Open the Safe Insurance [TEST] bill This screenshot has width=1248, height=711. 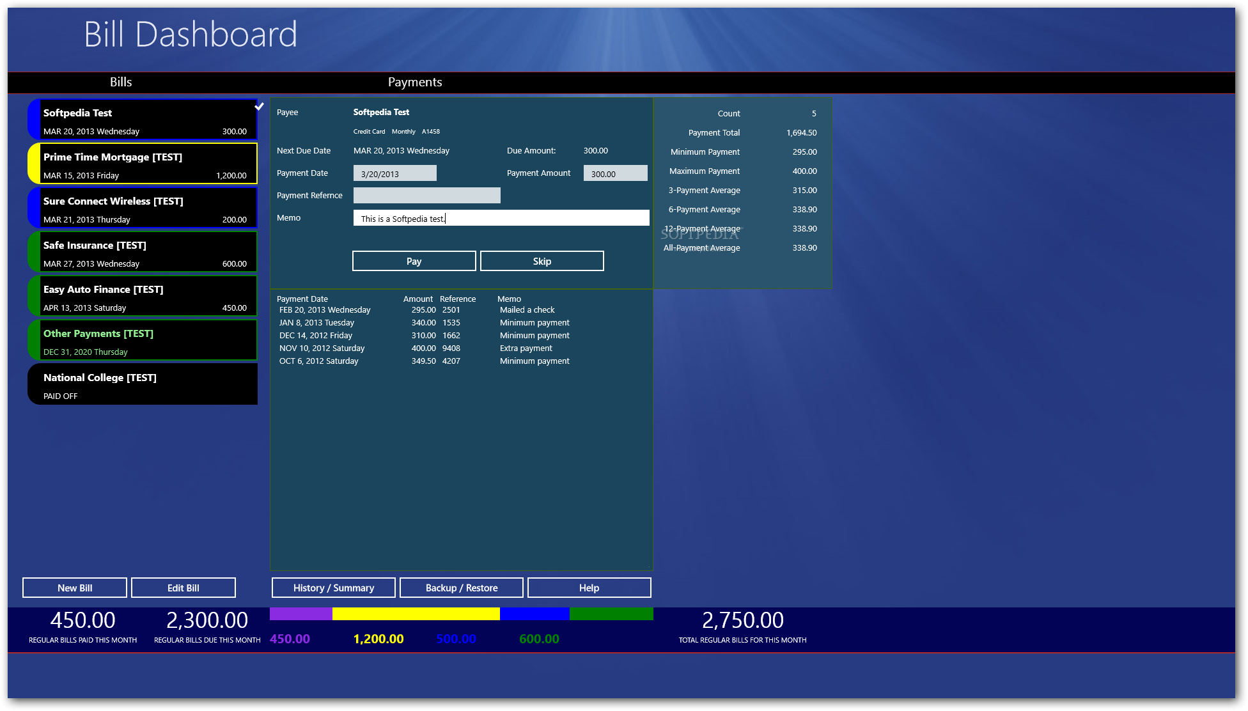[143, 252]
